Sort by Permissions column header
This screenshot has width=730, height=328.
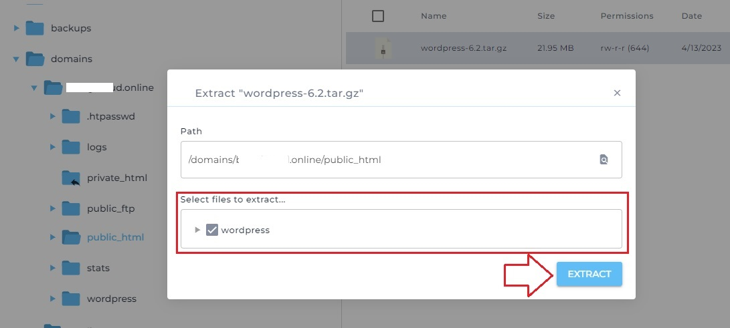coord(627,16)
